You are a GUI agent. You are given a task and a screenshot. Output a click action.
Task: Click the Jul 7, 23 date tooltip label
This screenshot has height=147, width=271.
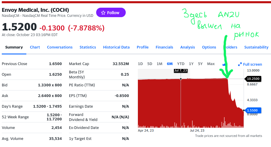point(180,70)
